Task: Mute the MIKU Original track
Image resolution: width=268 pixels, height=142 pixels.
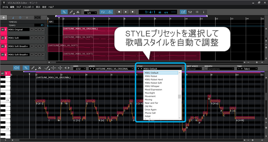Action: (36, 29)
